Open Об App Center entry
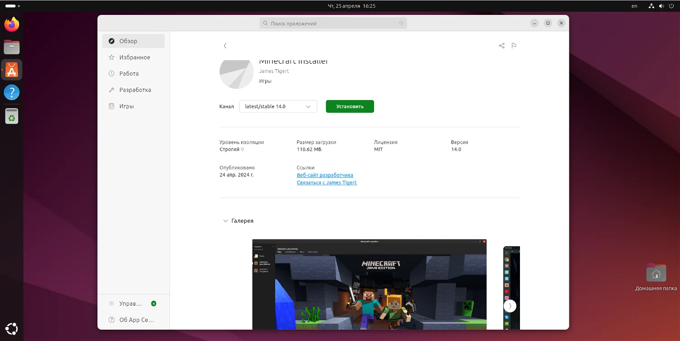This screenshot has height=341, width=680. (133, 320)
